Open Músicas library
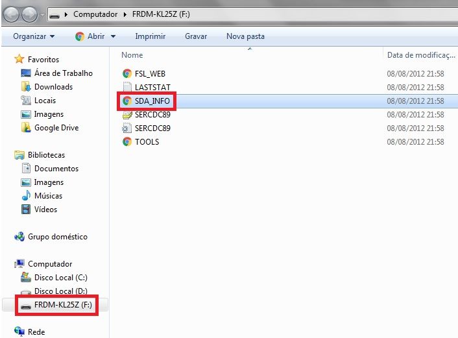 point(48,196)
